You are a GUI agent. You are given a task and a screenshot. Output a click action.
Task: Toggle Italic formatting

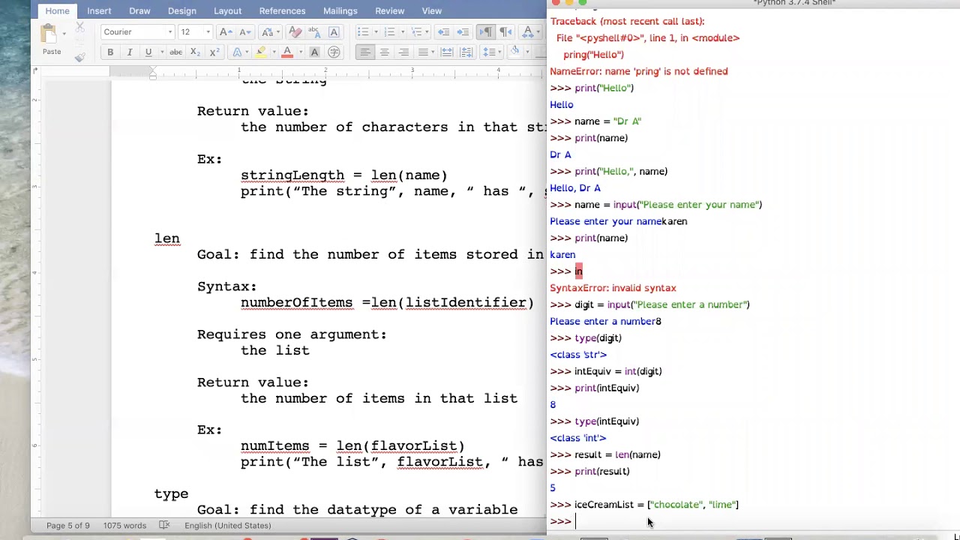[x=129, y=52]
